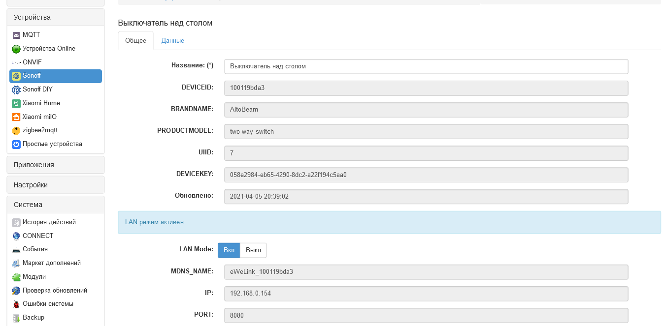Select the Общее tab
This screenshot has width=664, height=326.
click(135, 41)
